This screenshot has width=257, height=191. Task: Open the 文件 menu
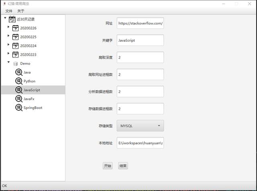(x=9, y=11)
